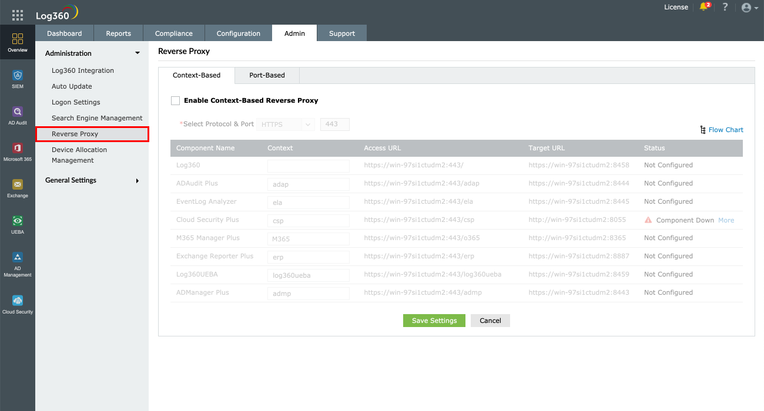764x411 pixels.
Task: Click the csp context input field
Action: click(309, 220)
